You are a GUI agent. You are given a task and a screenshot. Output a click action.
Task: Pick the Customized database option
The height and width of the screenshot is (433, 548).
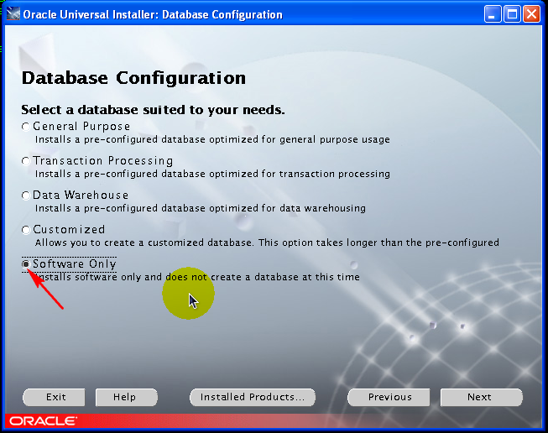tap(26, 230)
